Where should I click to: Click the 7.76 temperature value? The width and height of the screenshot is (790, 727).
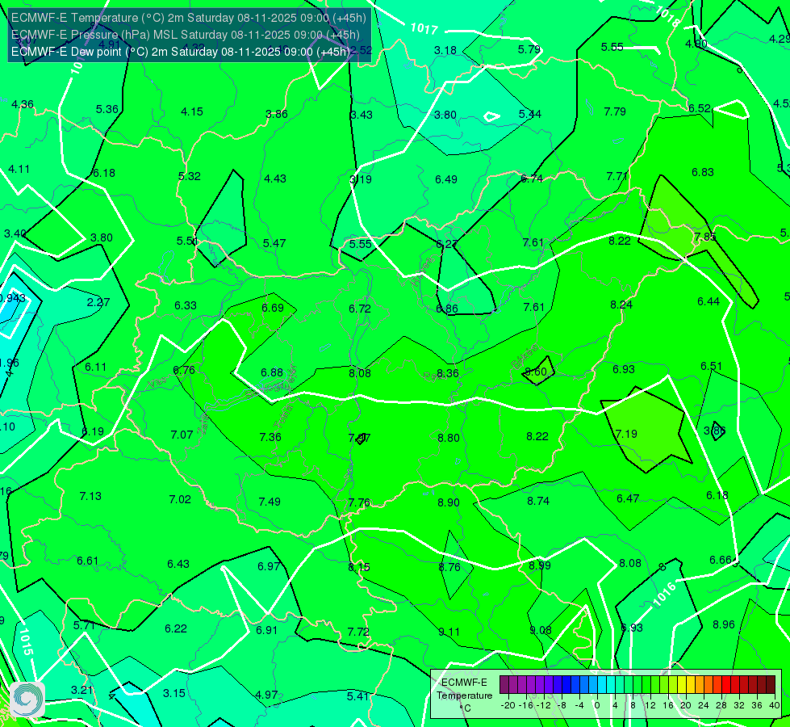pos(359,503)
